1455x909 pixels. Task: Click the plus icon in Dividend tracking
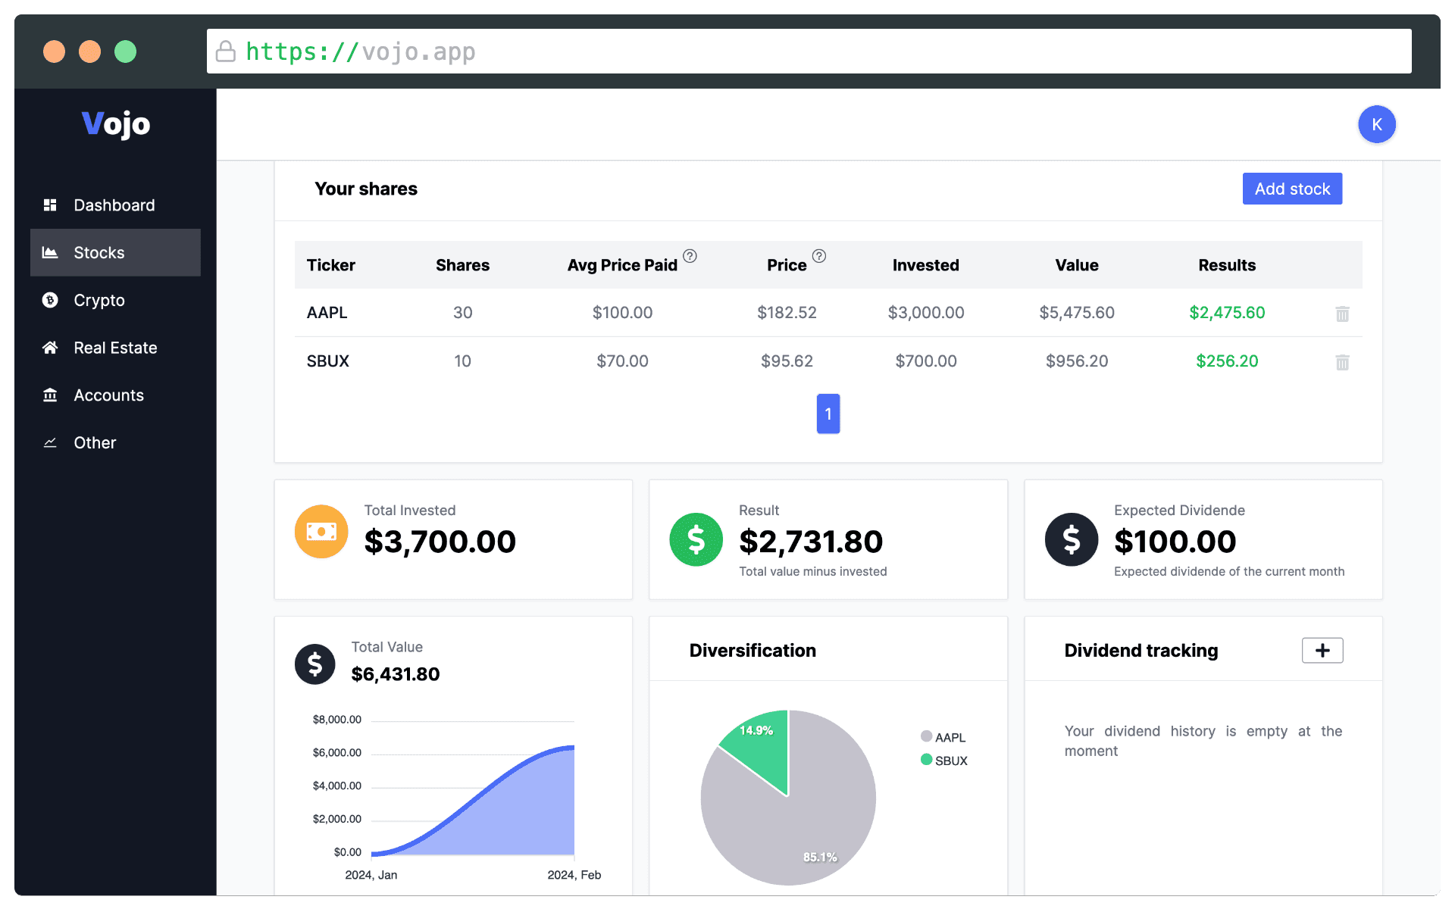tap(1322, 651)
